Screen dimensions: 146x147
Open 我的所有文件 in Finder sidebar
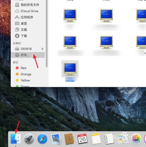[x=27, y=5]
